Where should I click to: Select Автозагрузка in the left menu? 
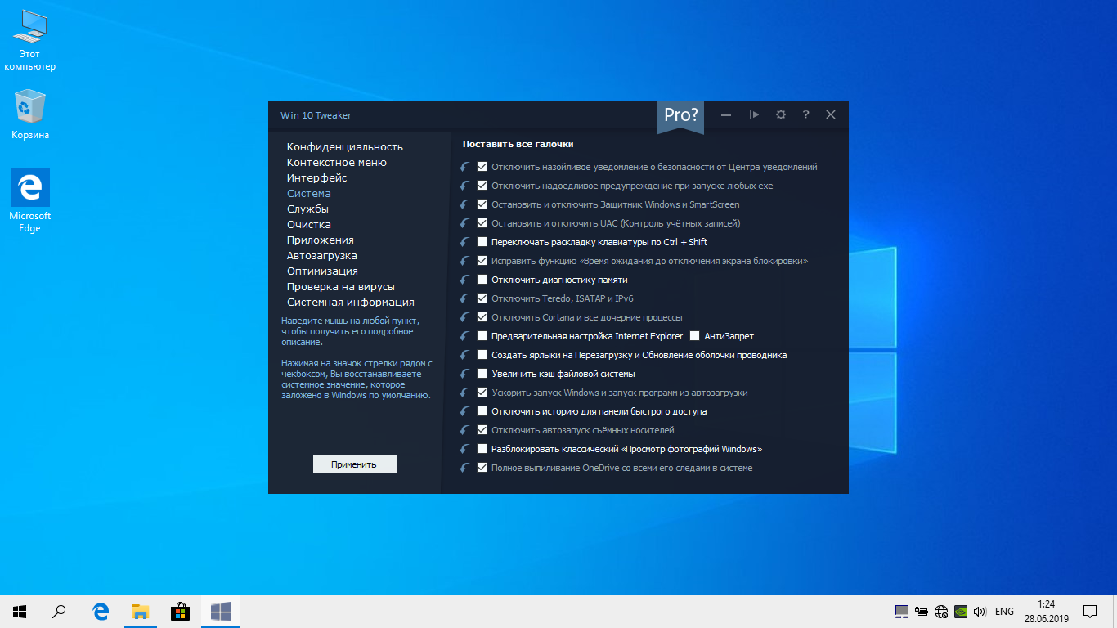pyautogui.click(x=321, y=256)
